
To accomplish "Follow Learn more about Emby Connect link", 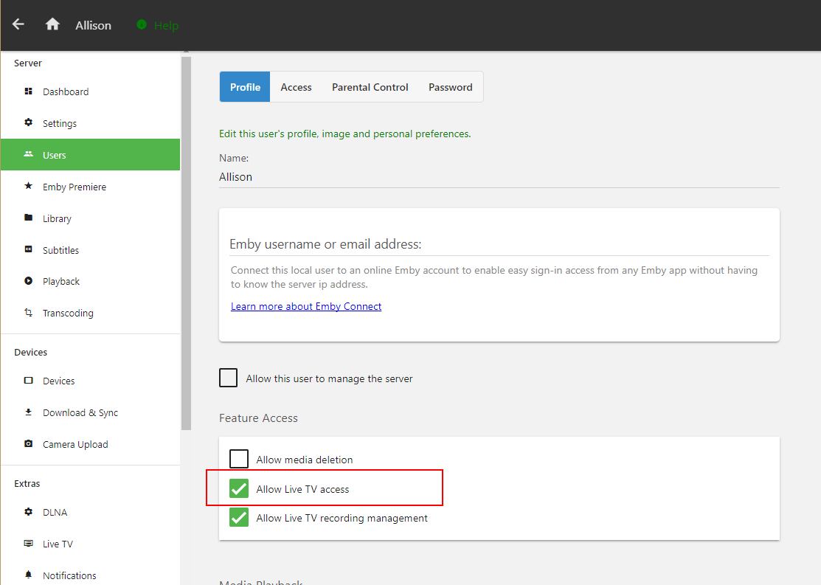I will coord(306,306).
